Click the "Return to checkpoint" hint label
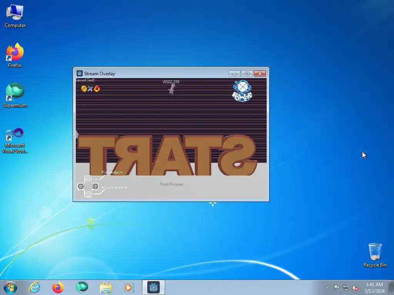The width and height of the screenshot is (394, 295). tap(114, 187)
